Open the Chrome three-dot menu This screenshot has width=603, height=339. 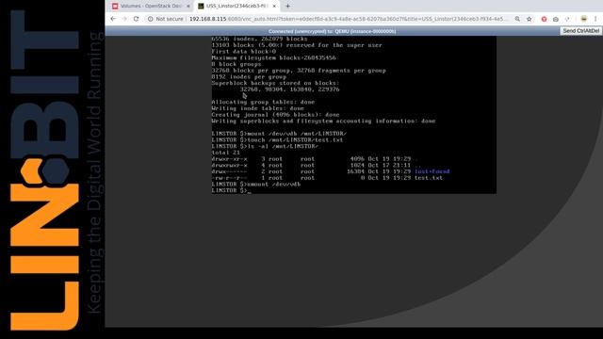coord(595,19)
